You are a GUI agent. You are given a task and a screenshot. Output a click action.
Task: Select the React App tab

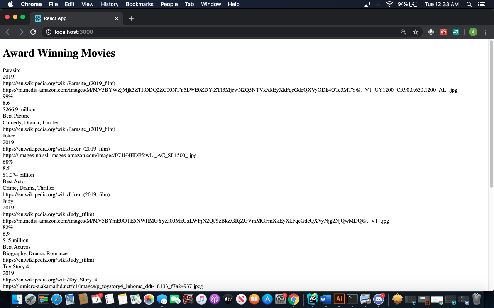(76, 18)
